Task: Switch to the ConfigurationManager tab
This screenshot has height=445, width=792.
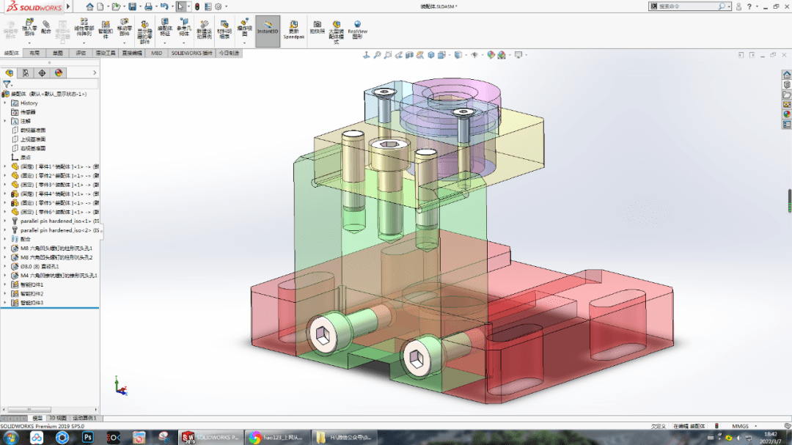Action: (42, 73)
